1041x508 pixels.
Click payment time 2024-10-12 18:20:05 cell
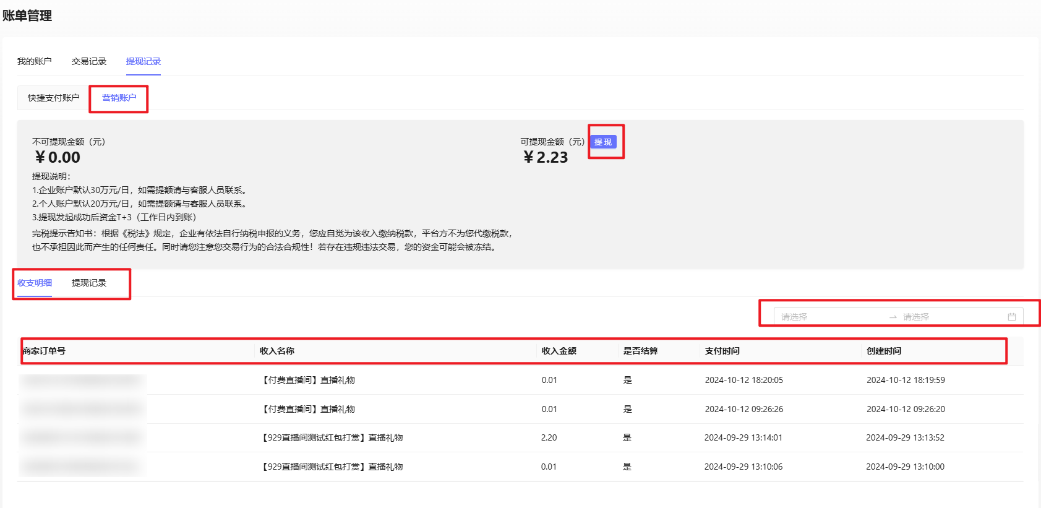tap(744, 380)
